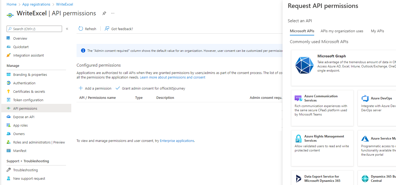The image size is (396, 185).
Task: Click the info icon in banner
Action: click(x=83, y=50)
